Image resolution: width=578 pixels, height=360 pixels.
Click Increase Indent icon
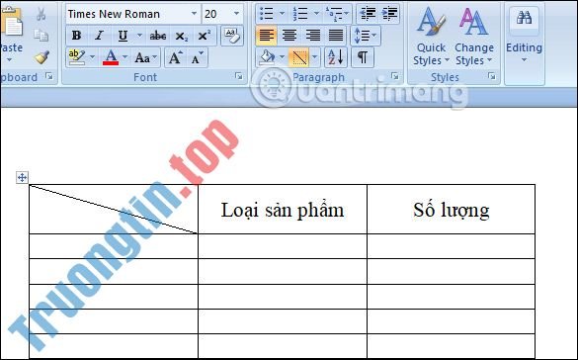pyautogui.click(x=389, y=14)
